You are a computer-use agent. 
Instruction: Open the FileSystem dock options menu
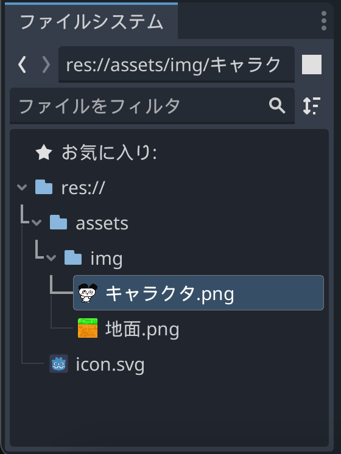pos(323,21)
